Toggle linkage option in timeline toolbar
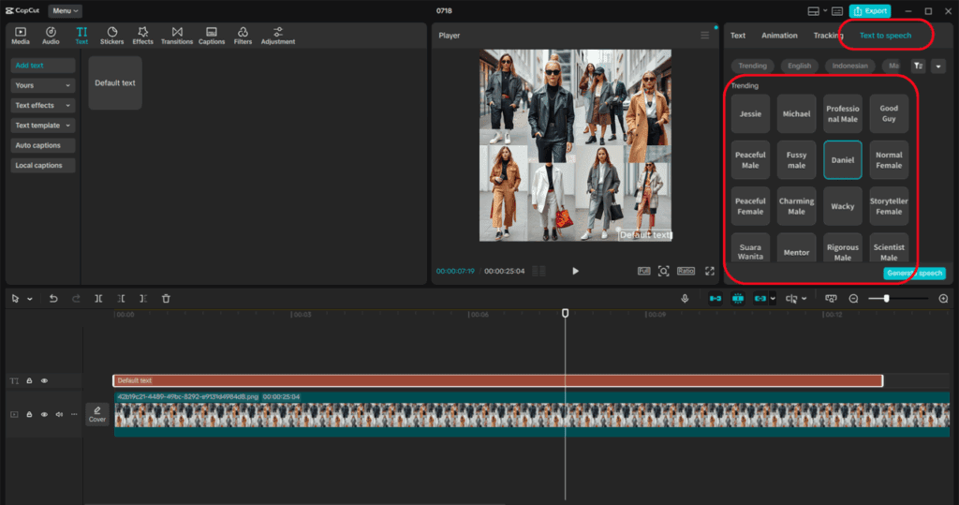 click(760, 299)
